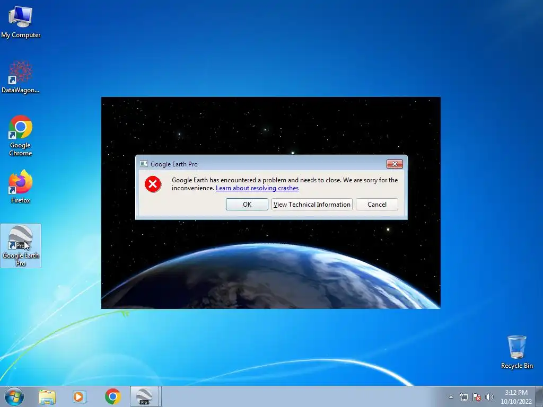The image size is (543, 407).
Task: Open the network status tray icon
Action: 463,397
